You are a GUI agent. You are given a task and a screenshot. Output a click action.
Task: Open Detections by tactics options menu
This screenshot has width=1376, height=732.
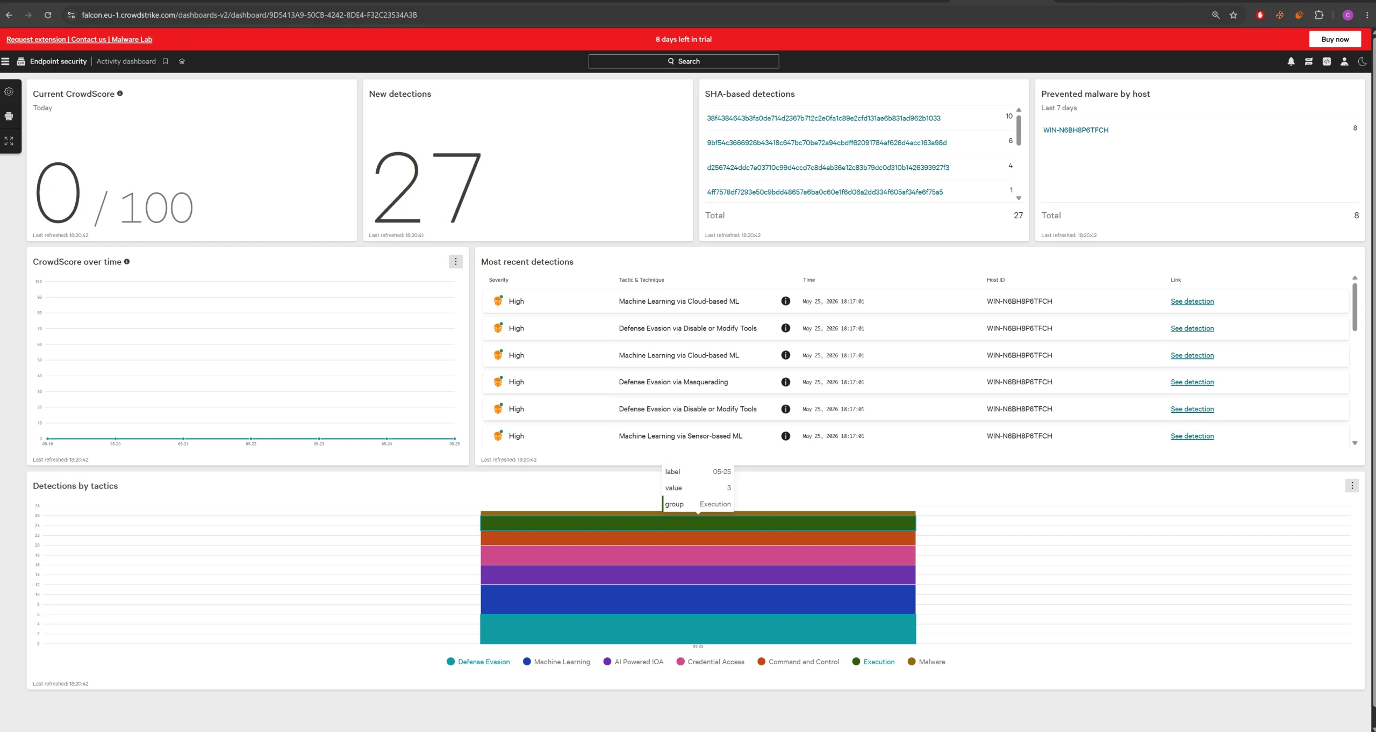[x=1352, y=486]
